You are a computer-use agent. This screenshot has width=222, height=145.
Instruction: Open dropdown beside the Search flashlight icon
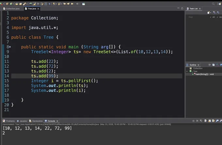(x=27, y=4)
